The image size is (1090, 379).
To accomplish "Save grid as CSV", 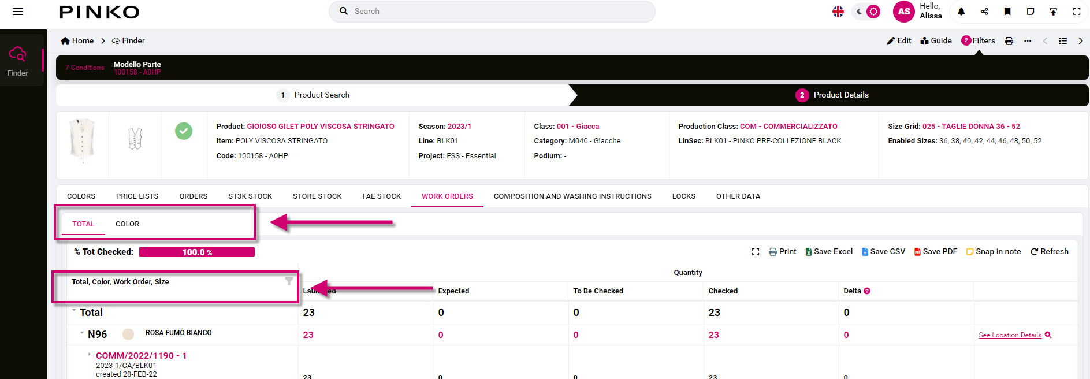I will [883, 252].
